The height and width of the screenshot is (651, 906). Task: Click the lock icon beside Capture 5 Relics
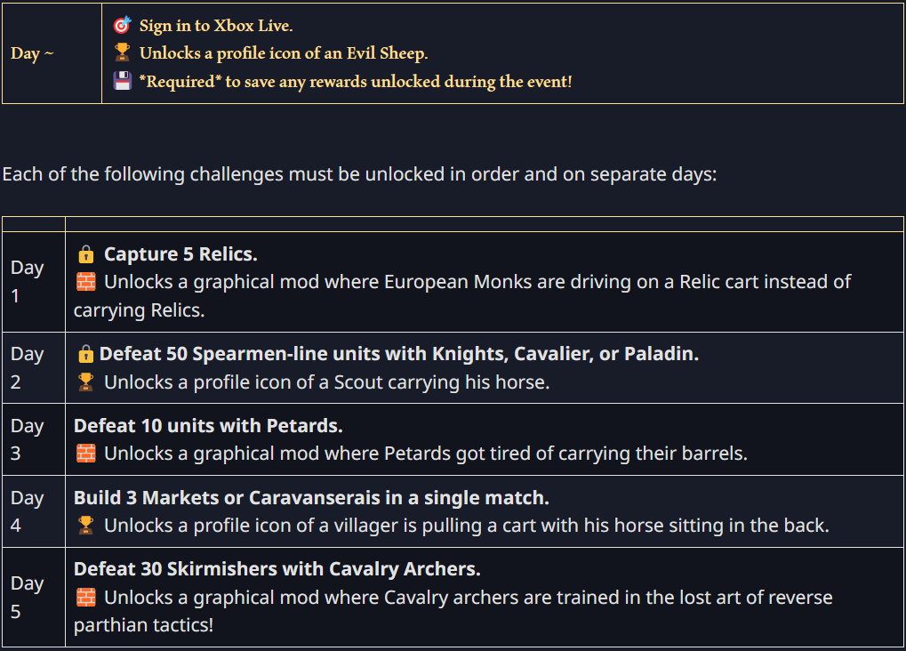point(86,253)
